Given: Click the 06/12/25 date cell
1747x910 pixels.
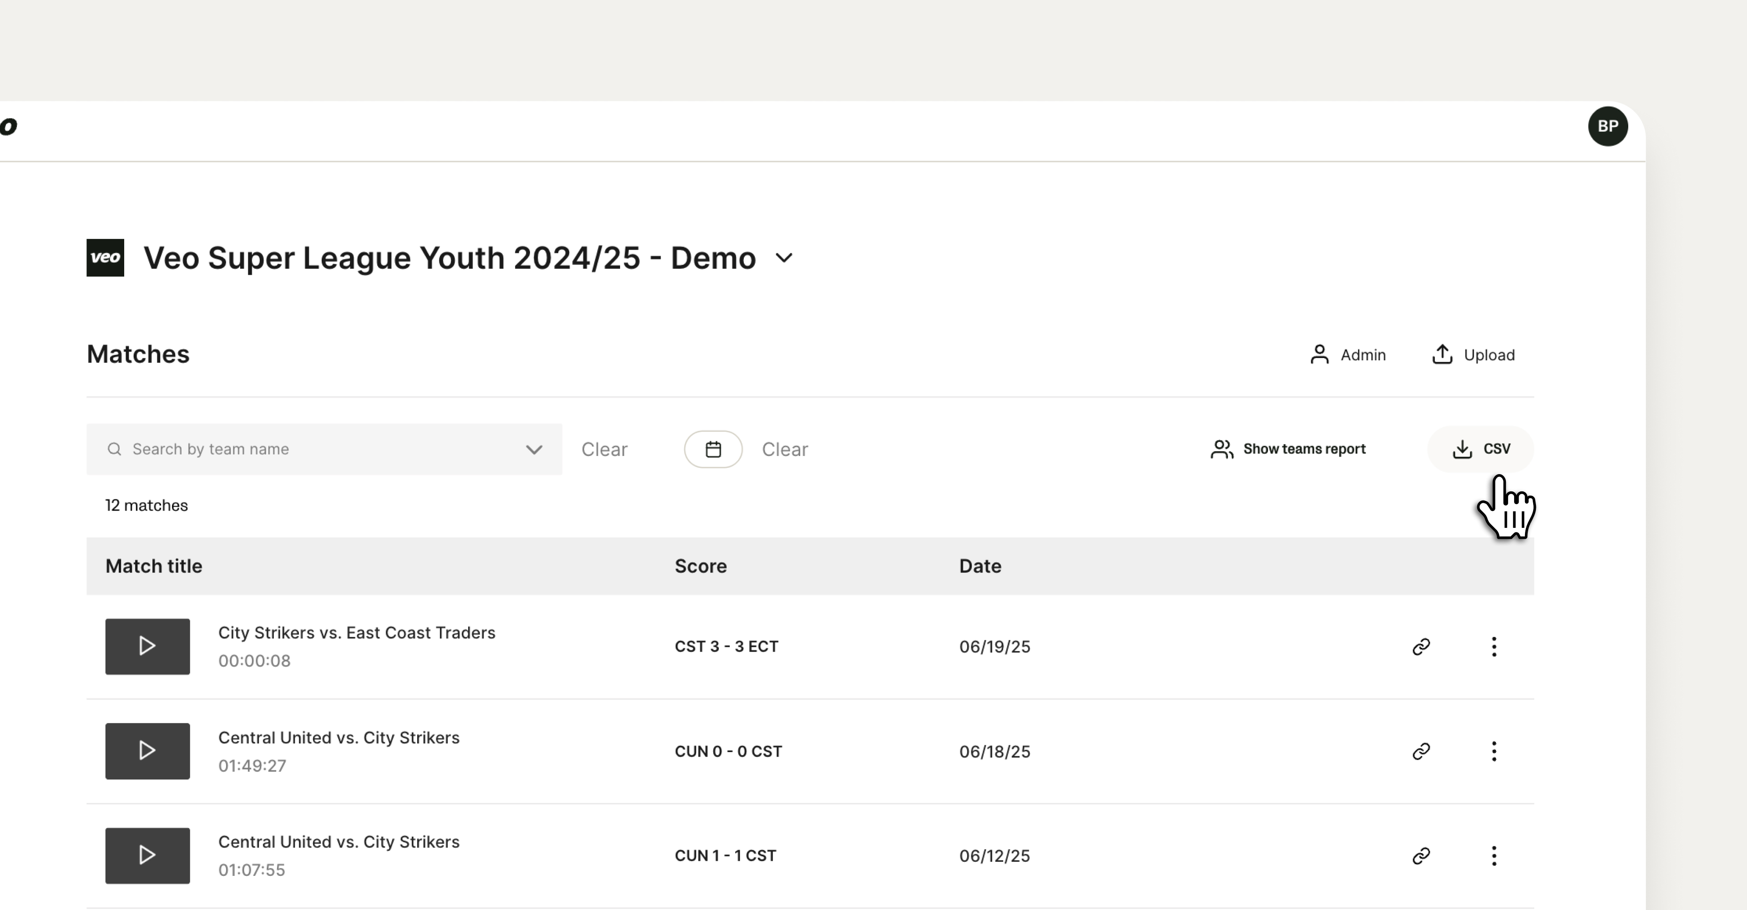Looking at the screenshot, I should 994,855.
